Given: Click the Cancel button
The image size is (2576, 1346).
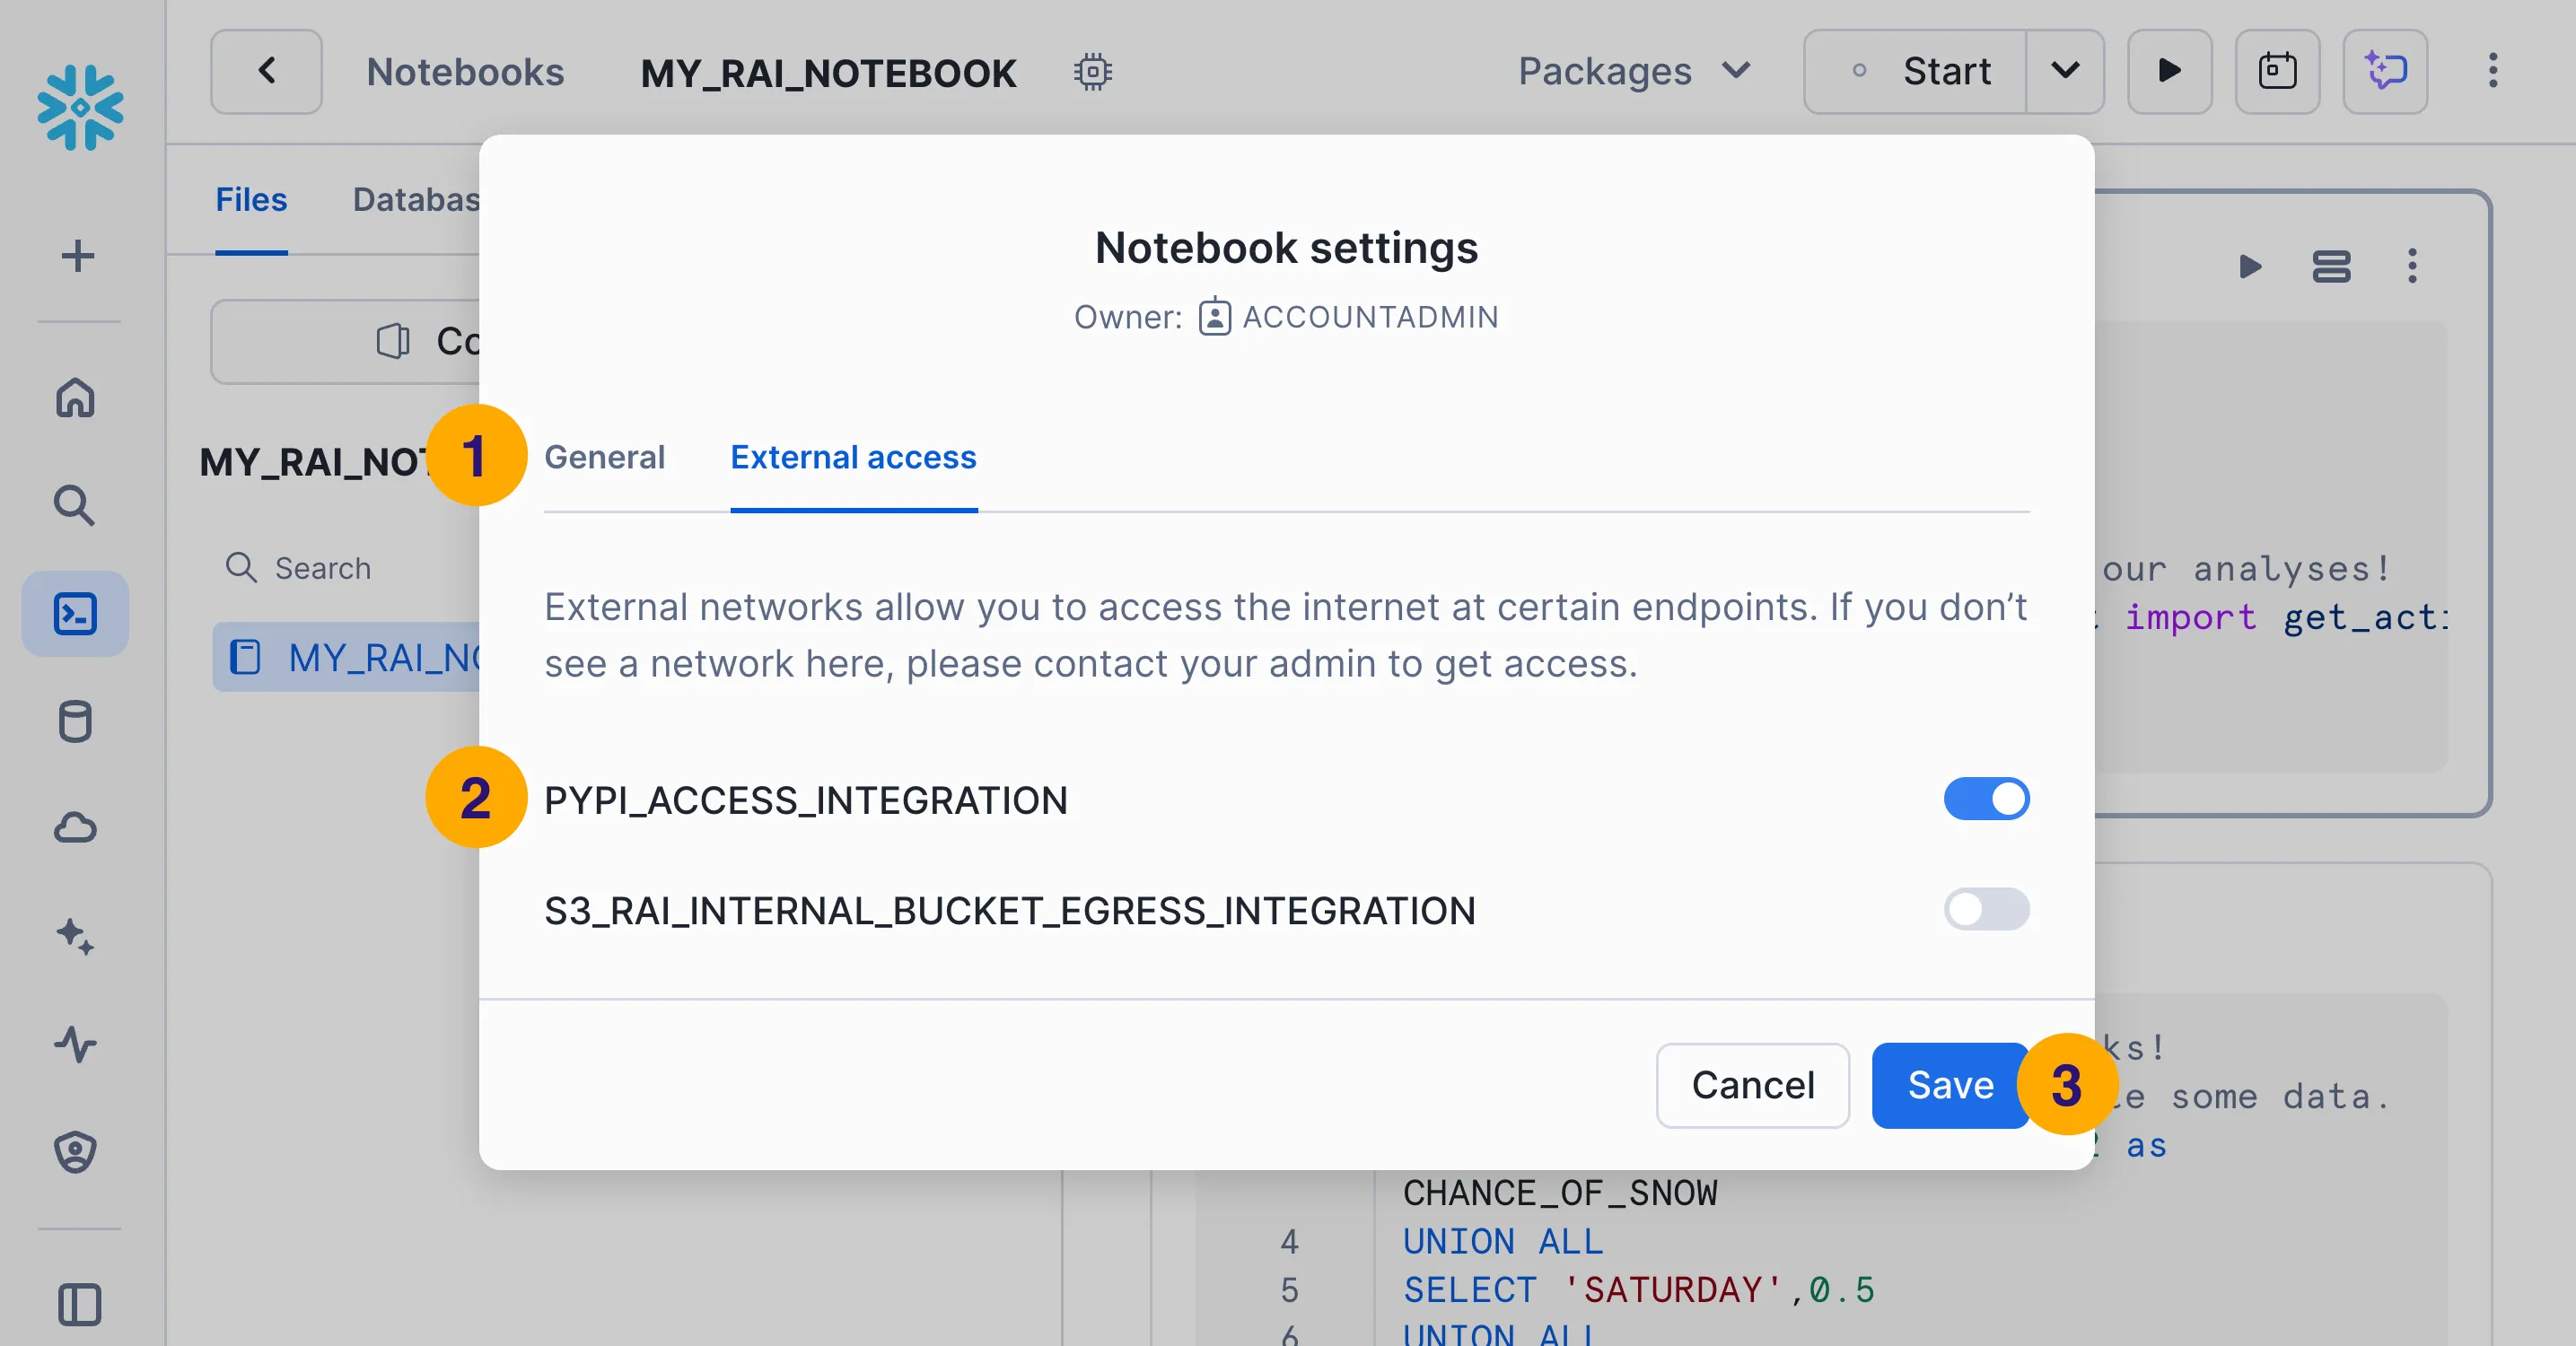Looking at the screenshot, I should tap(1752, 1086).
